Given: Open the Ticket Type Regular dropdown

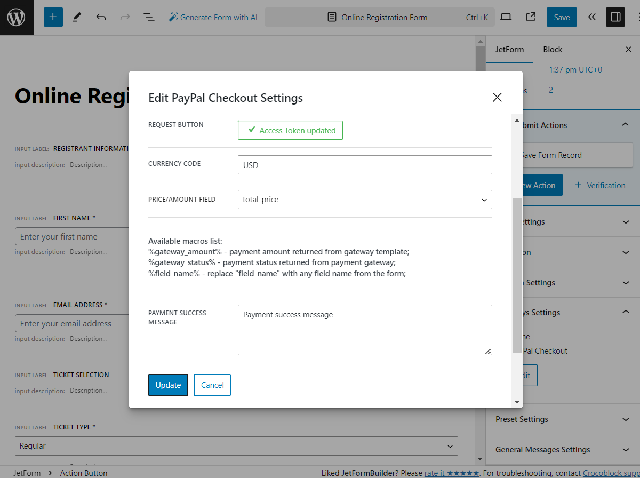Looking at the screenshot, I should [x=236, y=445].
